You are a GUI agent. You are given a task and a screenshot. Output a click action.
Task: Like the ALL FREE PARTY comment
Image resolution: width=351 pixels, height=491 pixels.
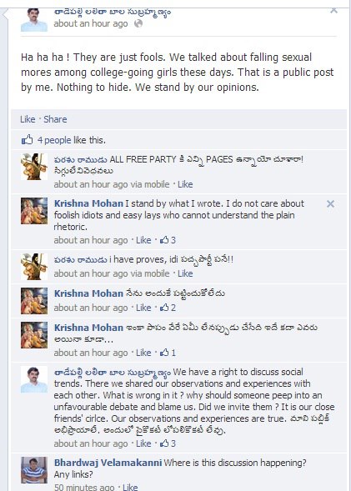[185, 184]
